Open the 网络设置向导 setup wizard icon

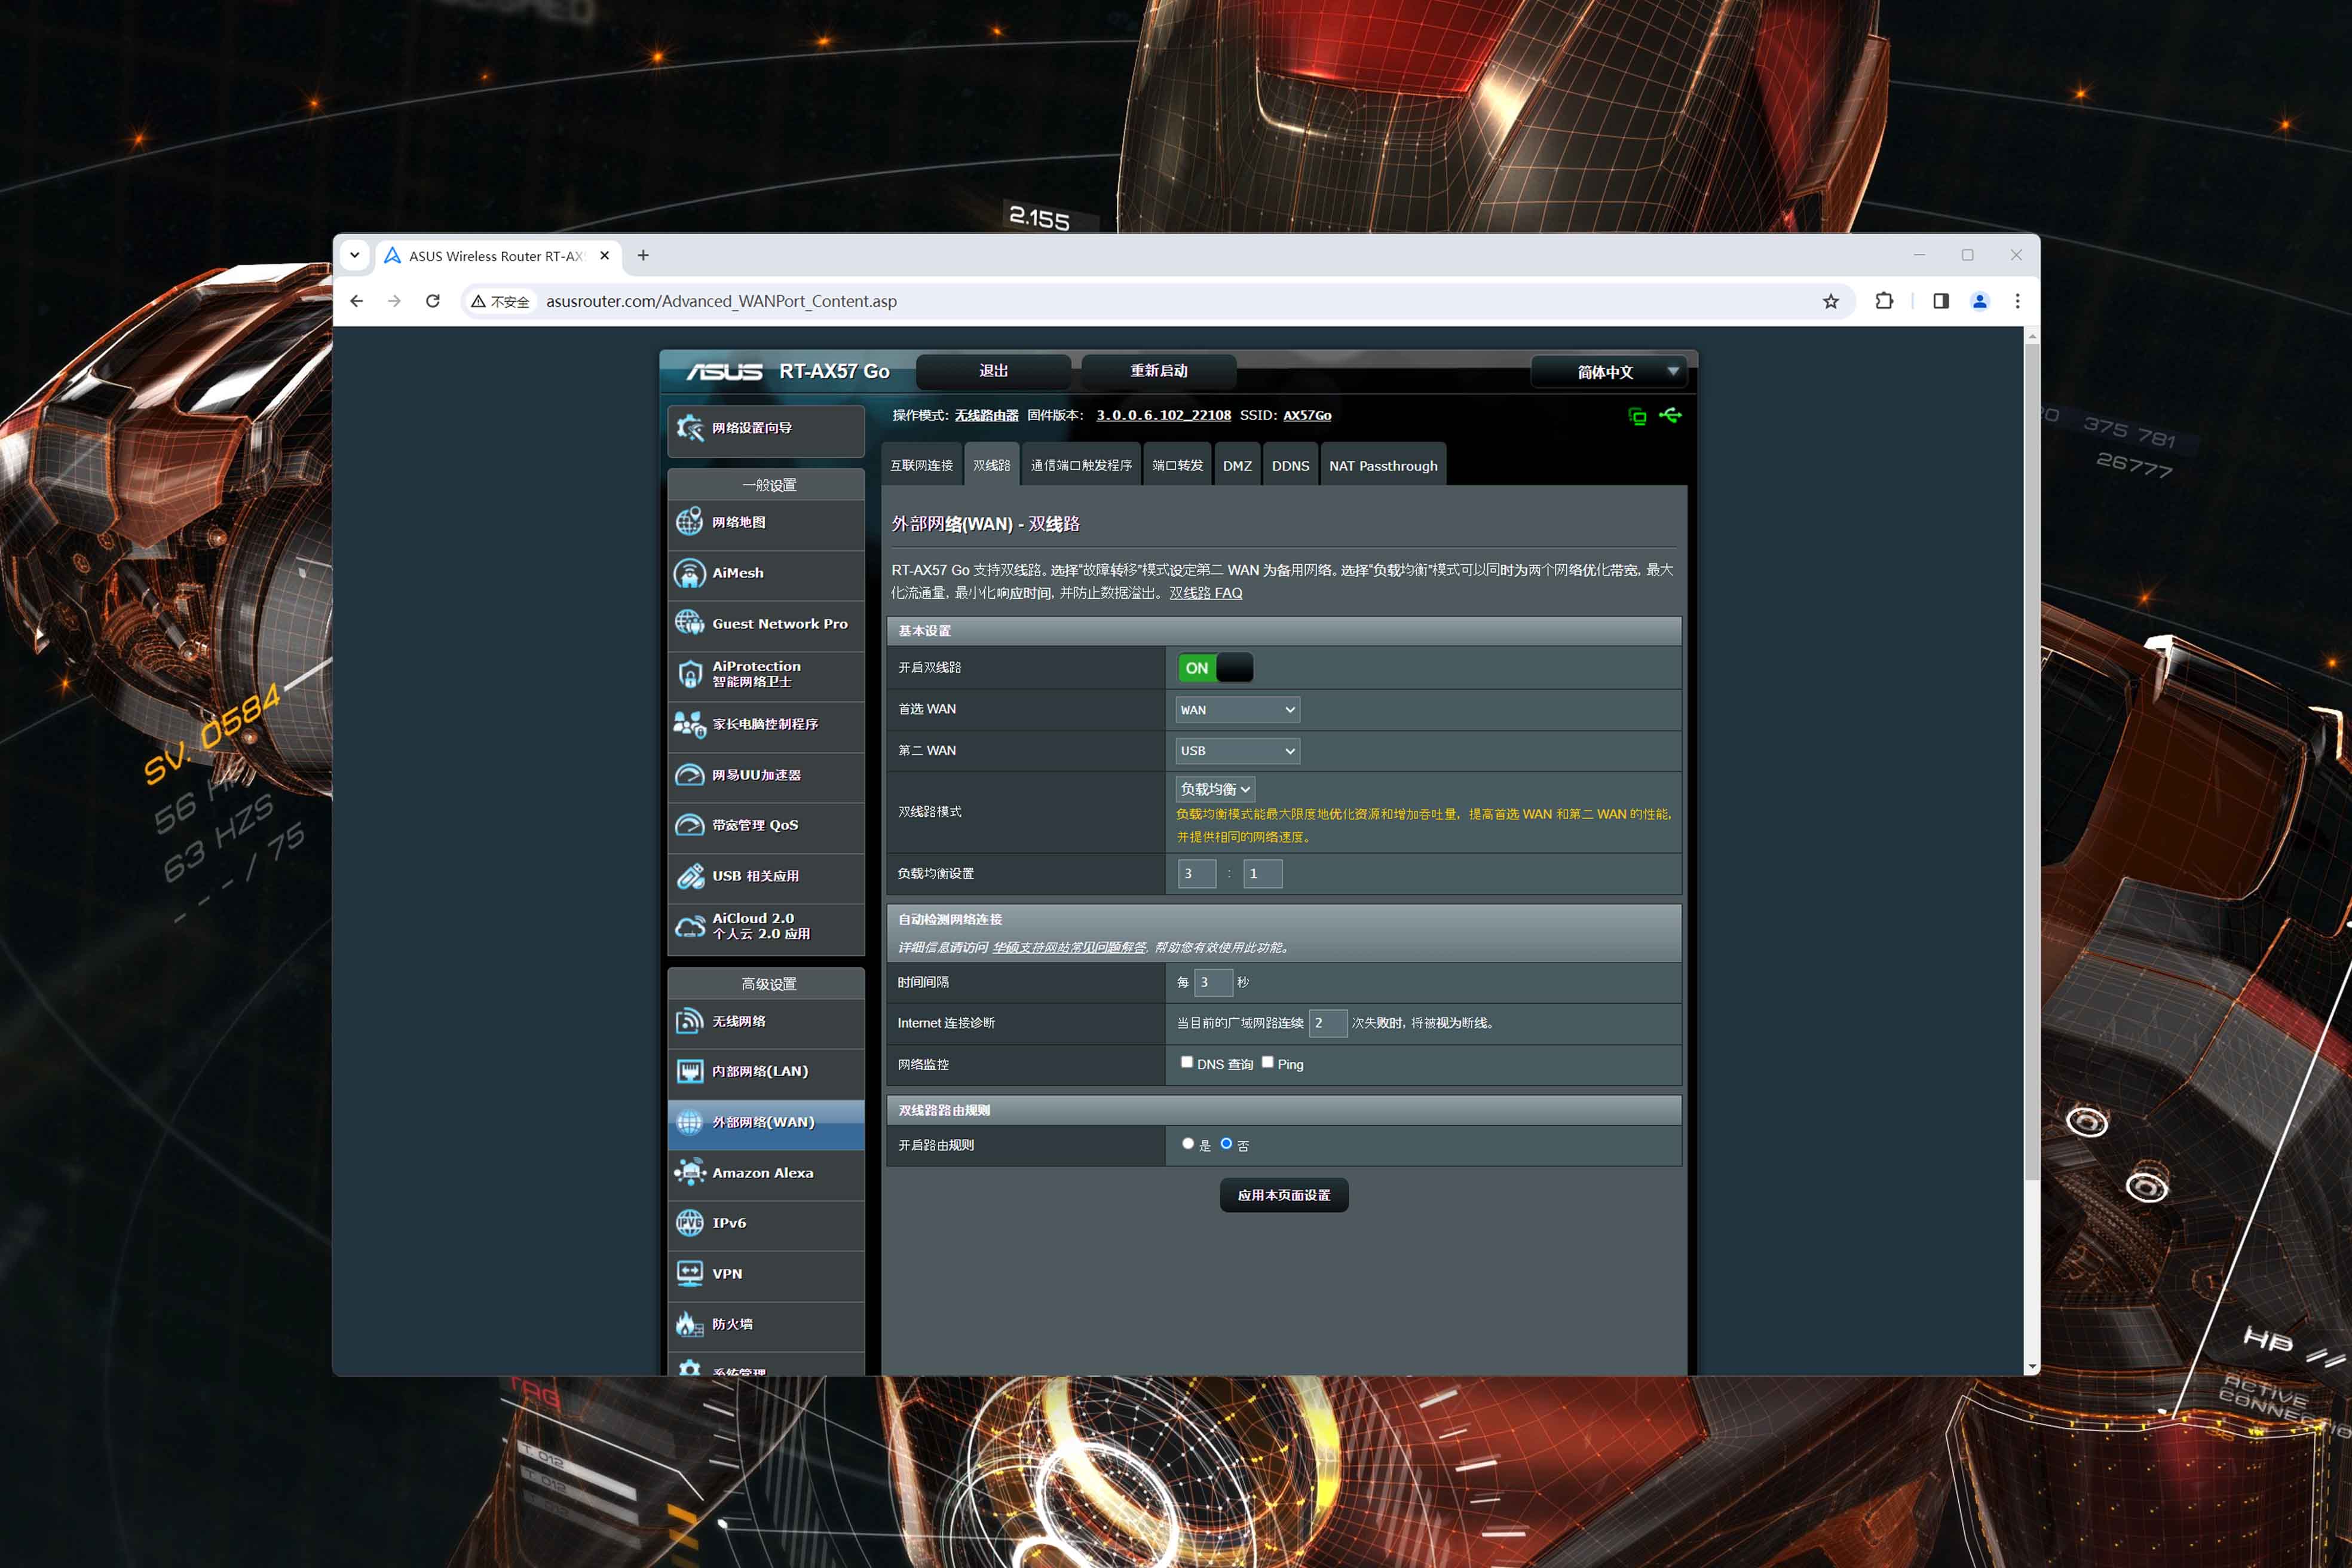point(689,428)
